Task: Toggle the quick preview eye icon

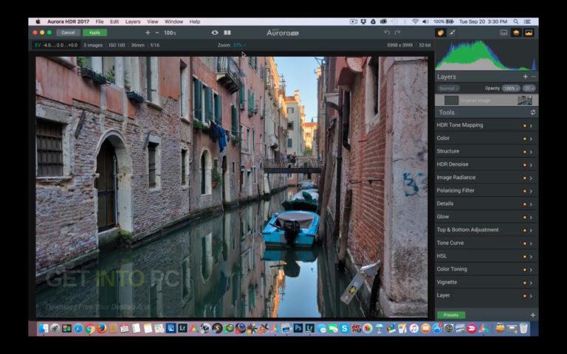Action: 215,32
